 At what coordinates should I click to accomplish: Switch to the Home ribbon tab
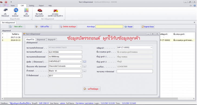(x=12, y=6)
